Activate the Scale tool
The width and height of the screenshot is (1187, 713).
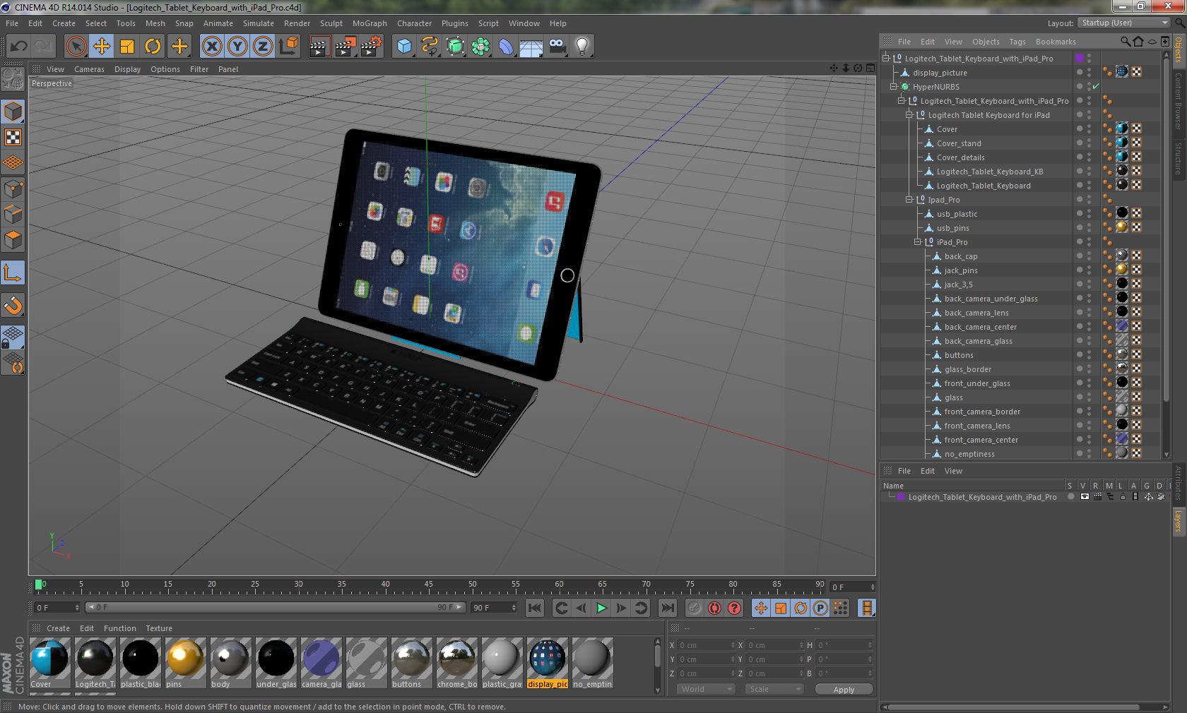[x=127, y=47]
